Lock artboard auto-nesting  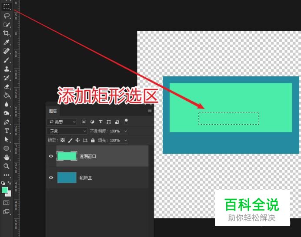(x=85, y=141)
